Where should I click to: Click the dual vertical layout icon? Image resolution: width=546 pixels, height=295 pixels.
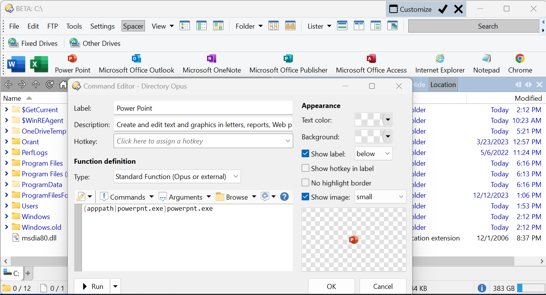click(359, 26)
